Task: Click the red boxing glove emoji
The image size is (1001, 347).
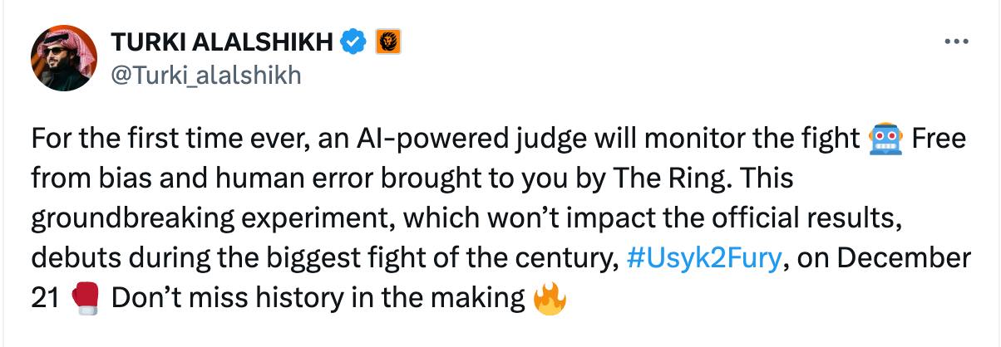Action: tap(86, 299)
